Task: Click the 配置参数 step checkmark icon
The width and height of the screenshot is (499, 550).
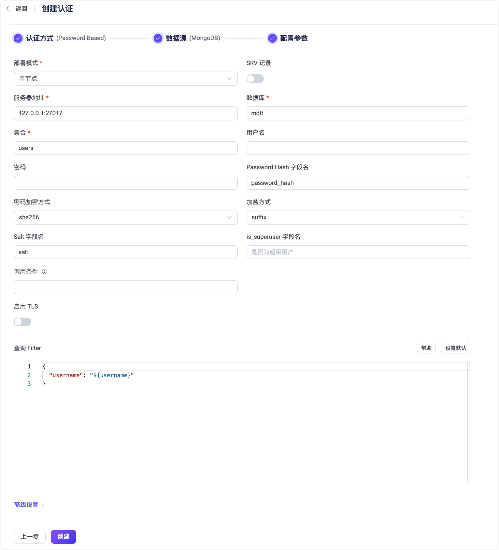Action: pyautogui.click(x=272, y=38)
